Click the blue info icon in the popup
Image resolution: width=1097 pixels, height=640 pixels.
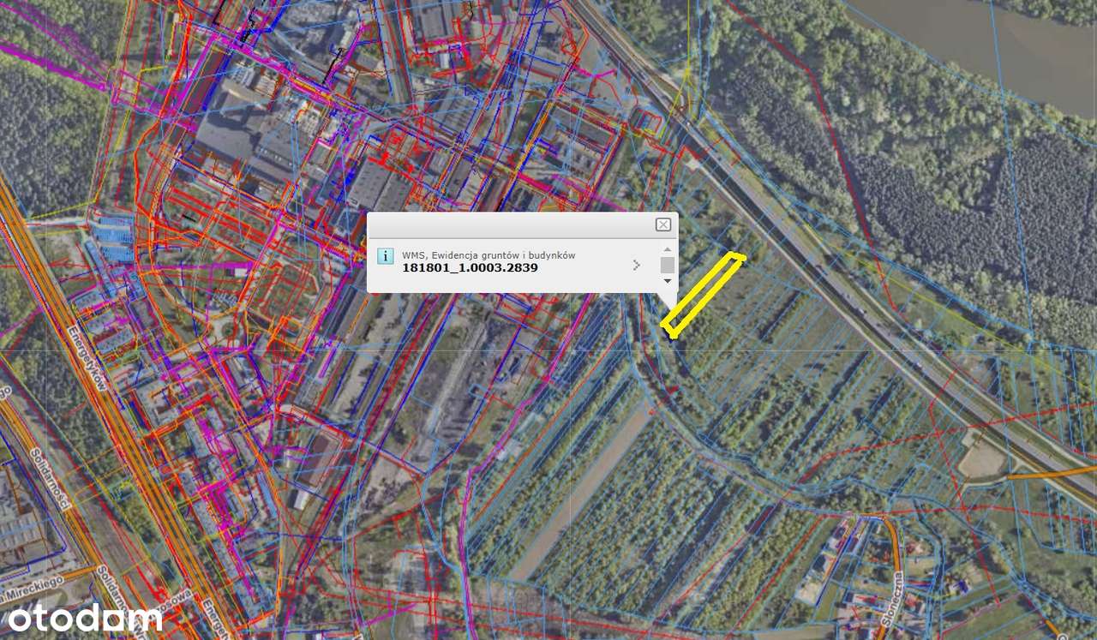click(x=386, y=256)
